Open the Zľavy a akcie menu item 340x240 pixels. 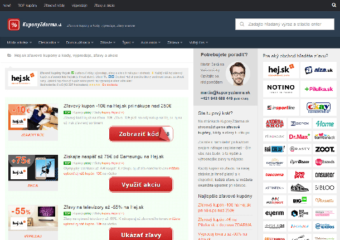pos(104,6)
